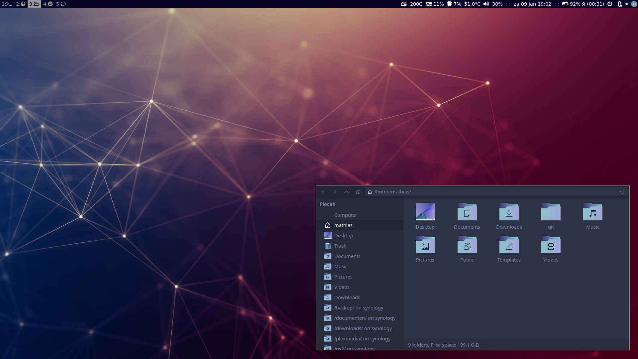Click the power icon in the top bar
Viewport: 638px width, 359px height.
610,4
